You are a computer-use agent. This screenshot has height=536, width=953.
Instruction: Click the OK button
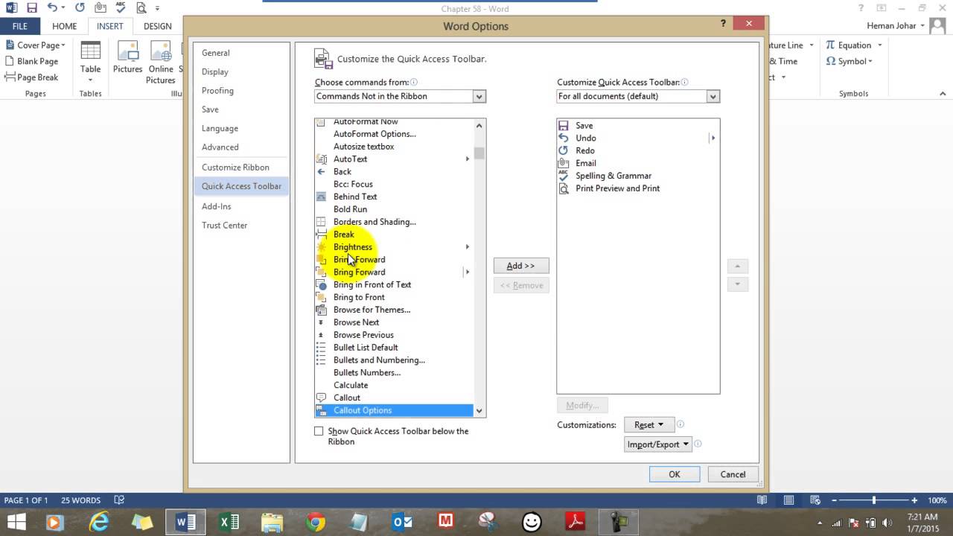coord(674,474)
